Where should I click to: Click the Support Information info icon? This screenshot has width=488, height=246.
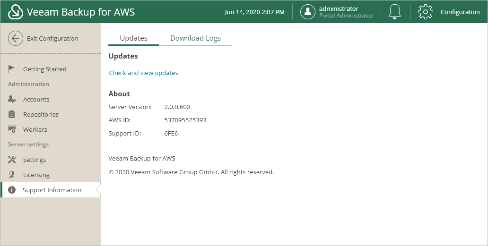pos(12,190)
